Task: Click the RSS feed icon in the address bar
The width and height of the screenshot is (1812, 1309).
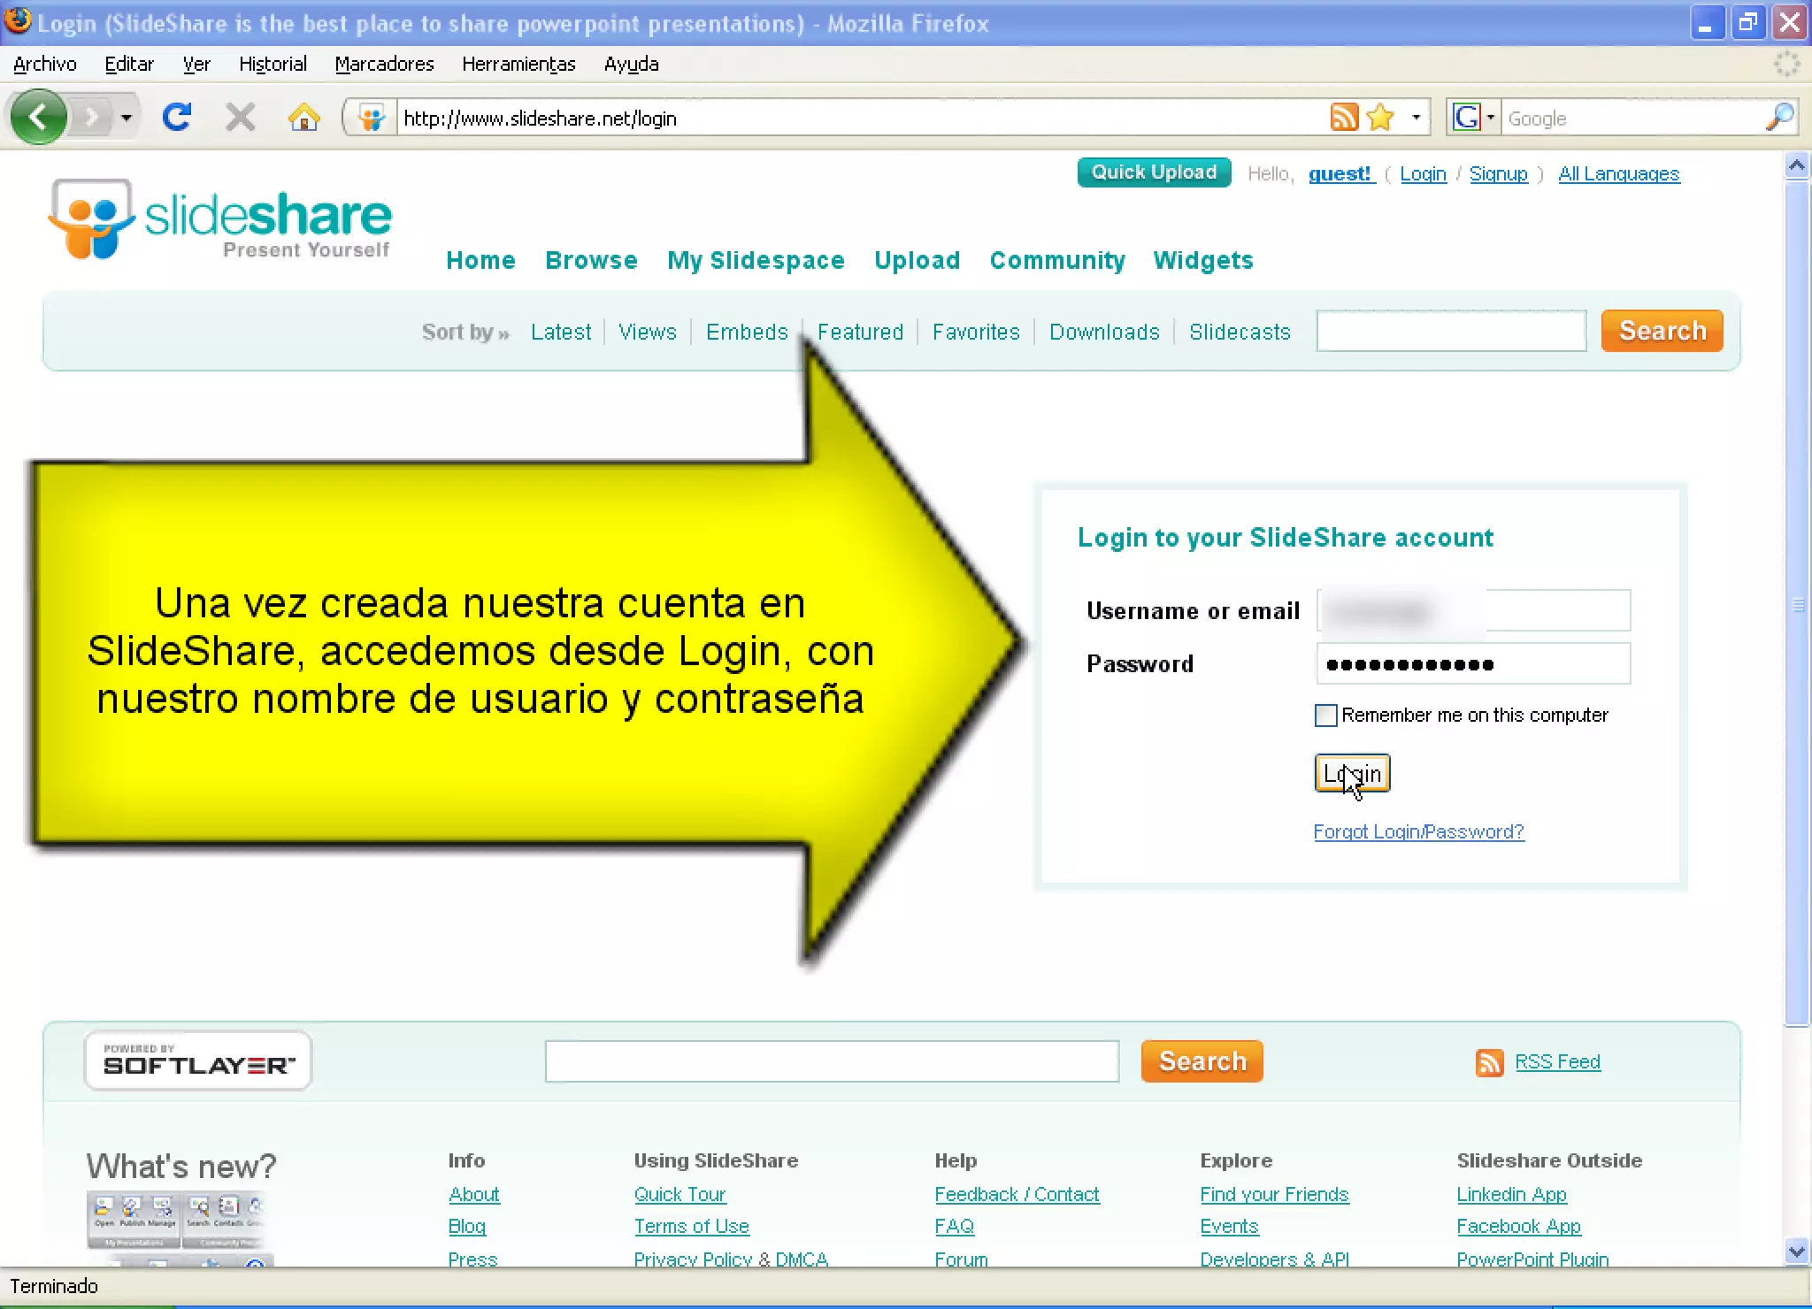Action: [x=1343, y=117]
